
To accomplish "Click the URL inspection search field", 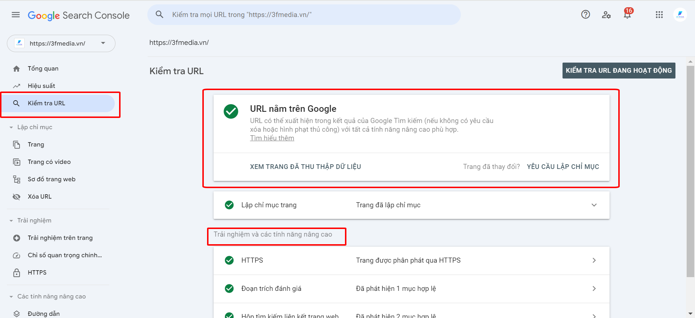I will click(304, 15).
